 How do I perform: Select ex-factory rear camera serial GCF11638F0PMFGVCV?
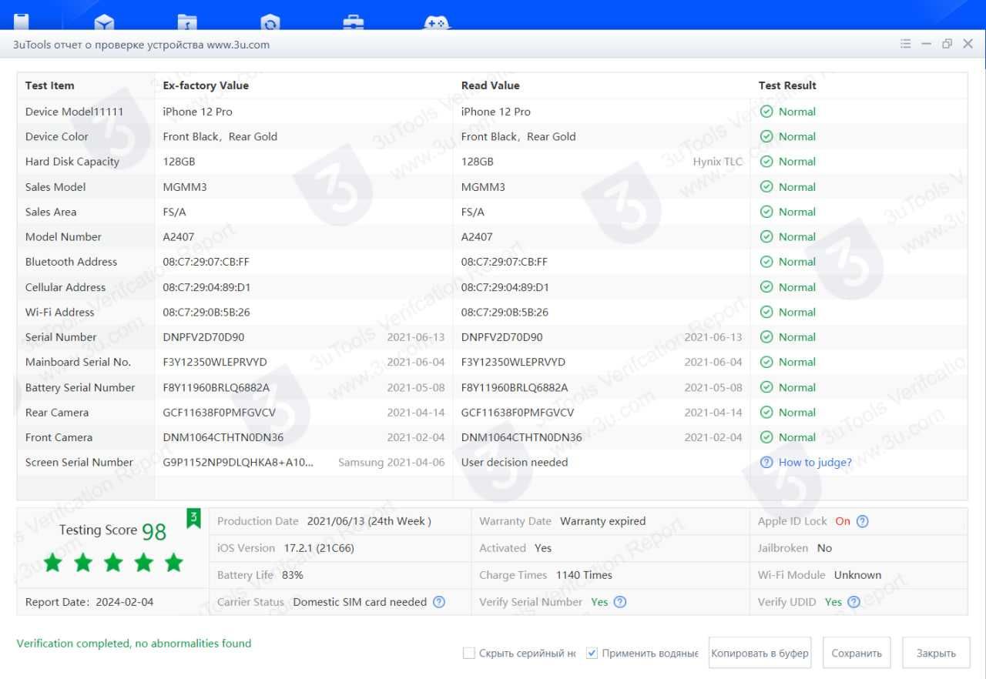(x=219, y=413)
